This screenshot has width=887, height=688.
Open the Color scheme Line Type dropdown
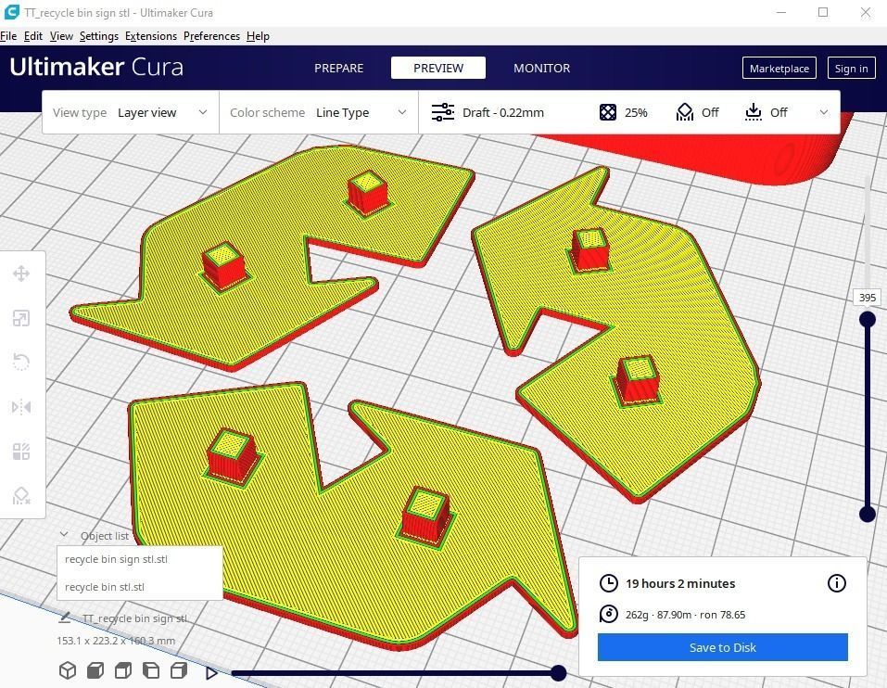click(319, 112)
